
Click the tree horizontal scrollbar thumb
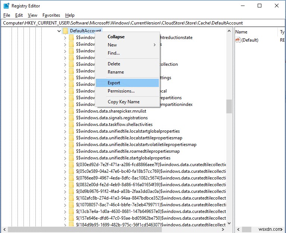pos(85,230)
